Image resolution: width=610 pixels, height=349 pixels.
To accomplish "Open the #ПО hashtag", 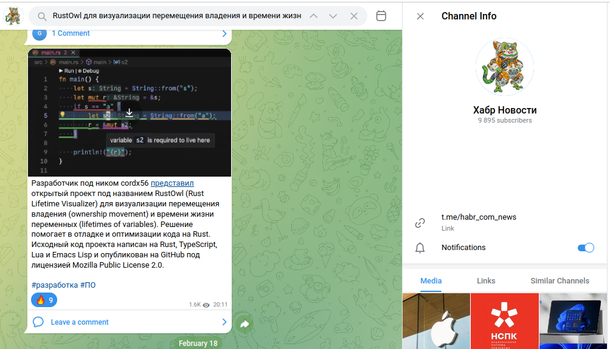I will (88, 285).
